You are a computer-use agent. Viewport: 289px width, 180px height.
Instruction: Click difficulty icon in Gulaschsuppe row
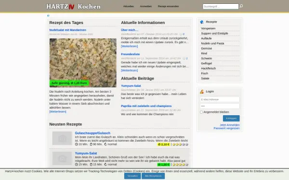click(105, 144)
